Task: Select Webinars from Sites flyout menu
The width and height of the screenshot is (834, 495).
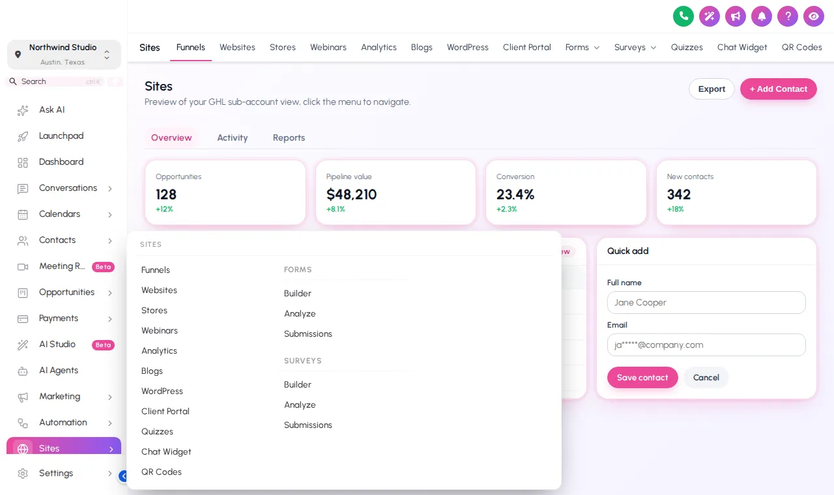Action: [160, 331]
